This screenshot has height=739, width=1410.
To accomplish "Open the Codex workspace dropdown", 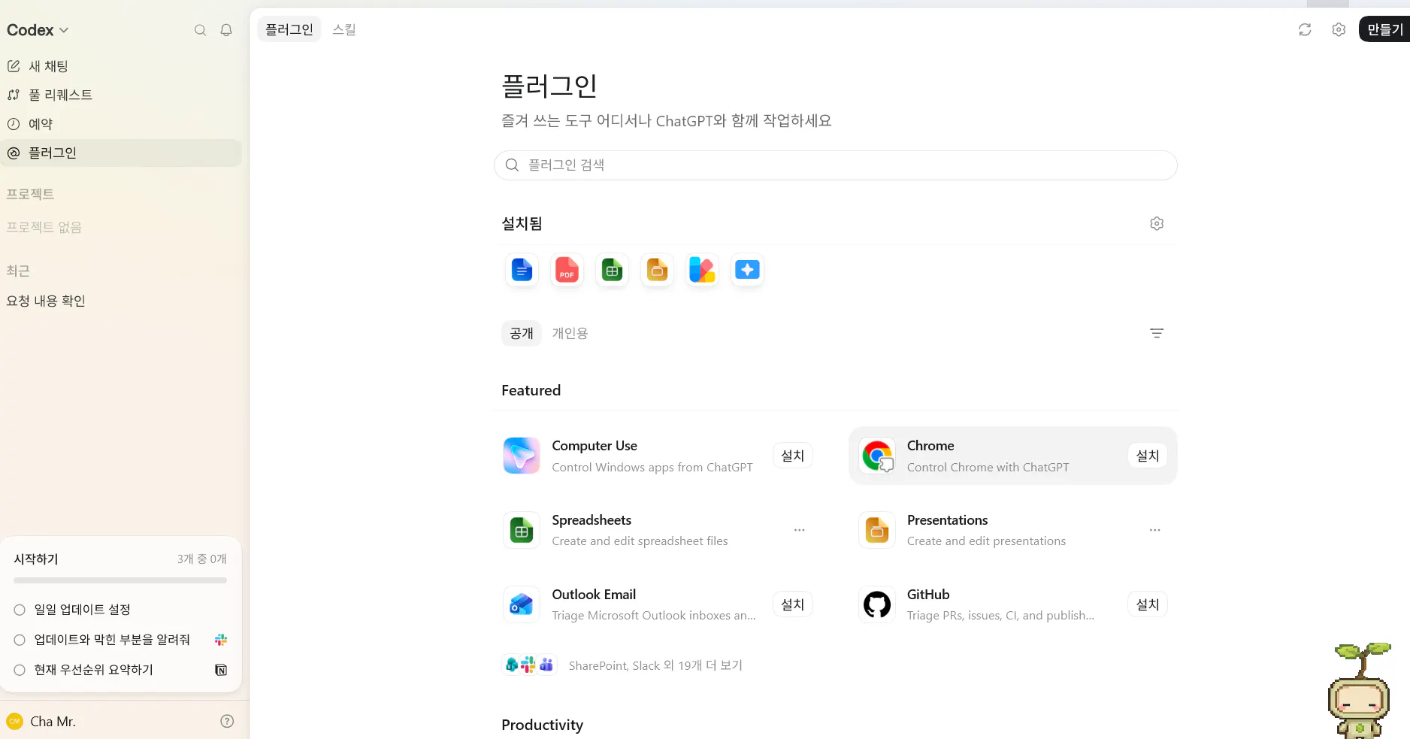I will tap(38, 30).
